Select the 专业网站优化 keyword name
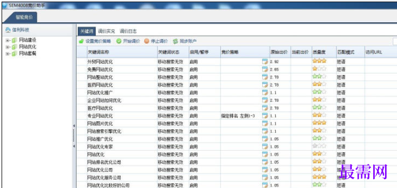This screenshot has height=188, width=397. coord(100,116)
